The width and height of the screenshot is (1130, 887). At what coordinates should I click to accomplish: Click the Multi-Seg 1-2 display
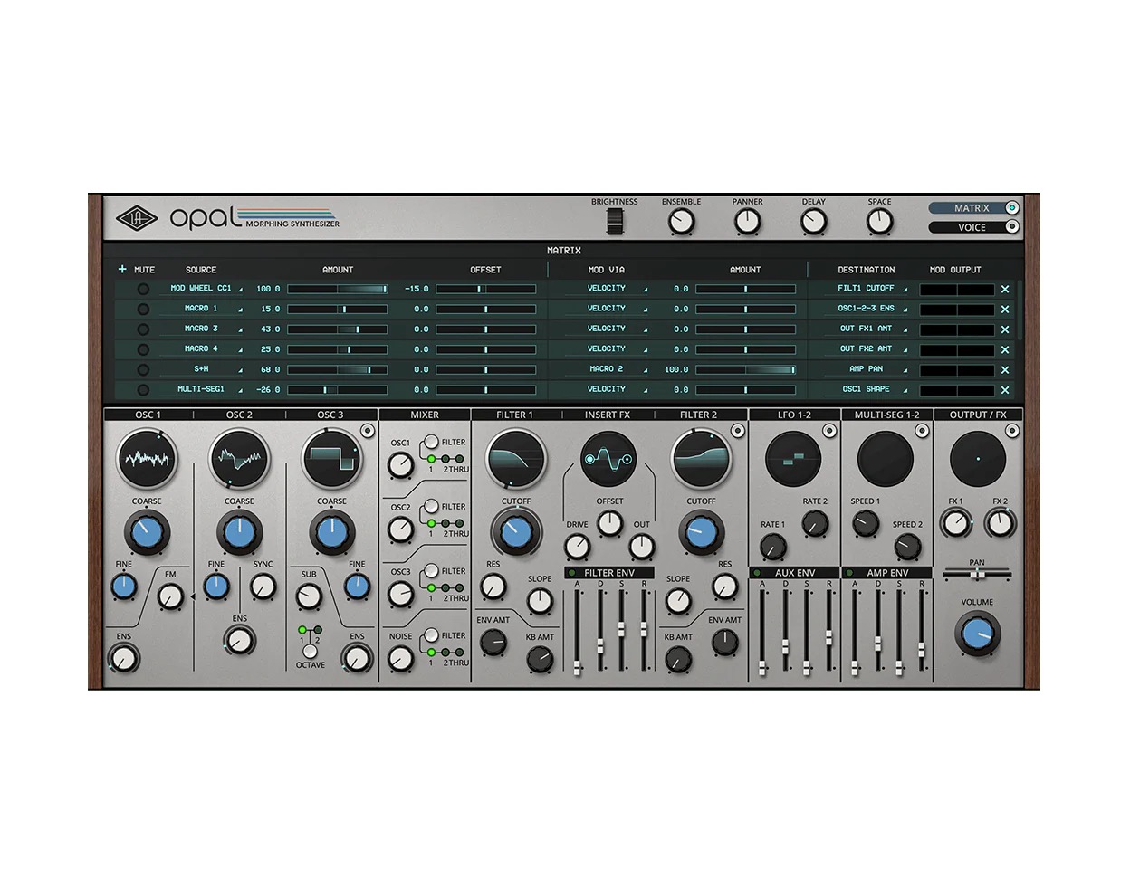coord(886,459)
